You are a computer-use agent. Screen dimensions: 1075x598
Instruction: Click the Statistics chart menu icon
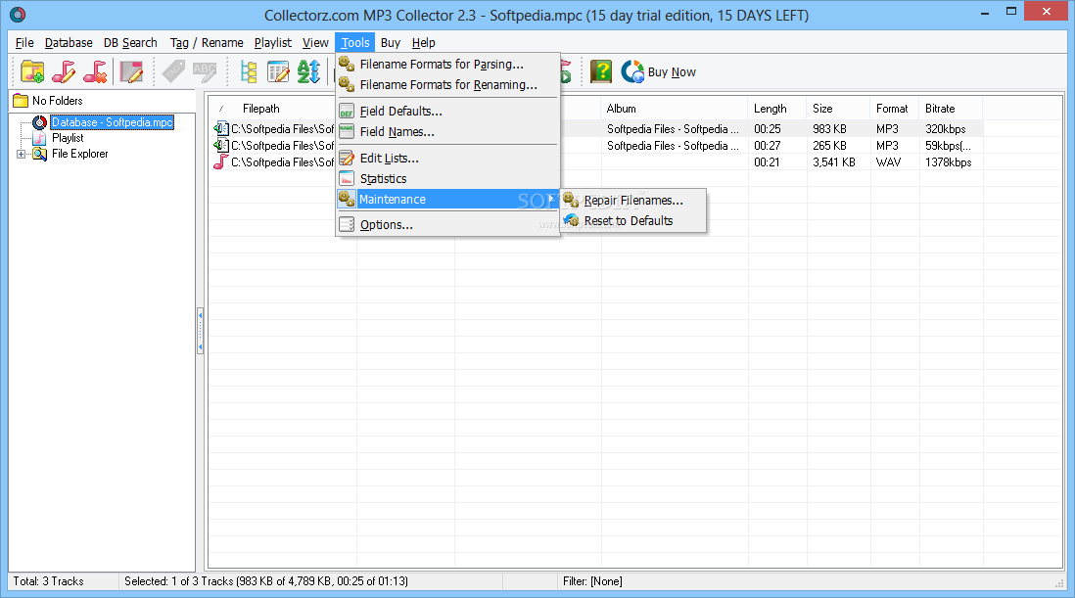(347, 179)
